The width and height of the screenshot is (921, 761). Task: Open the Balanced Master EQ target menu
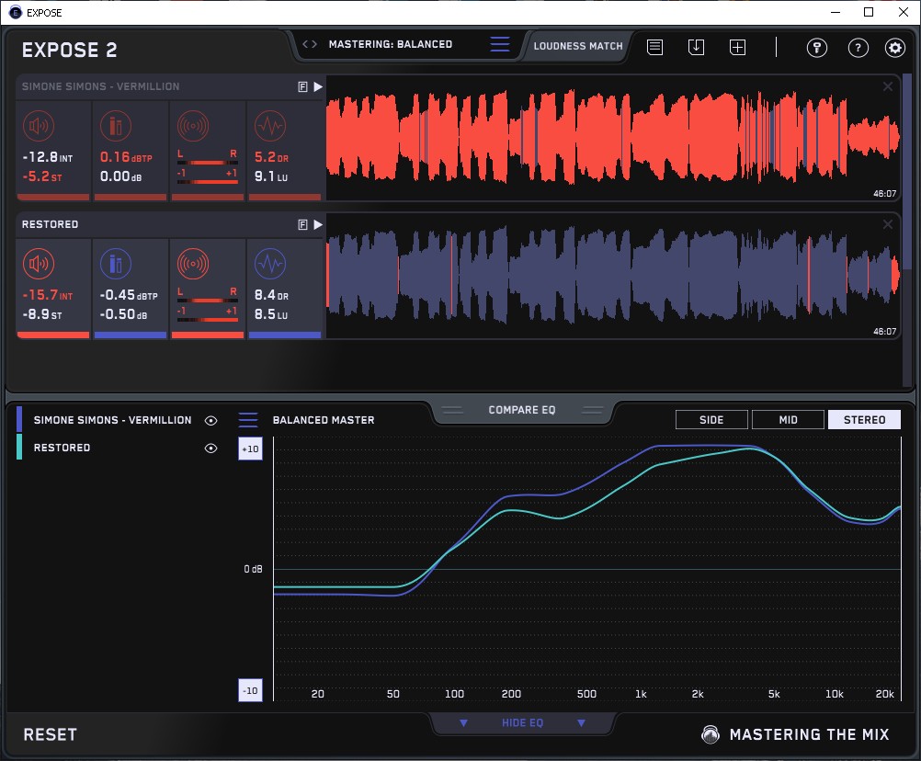248,420
